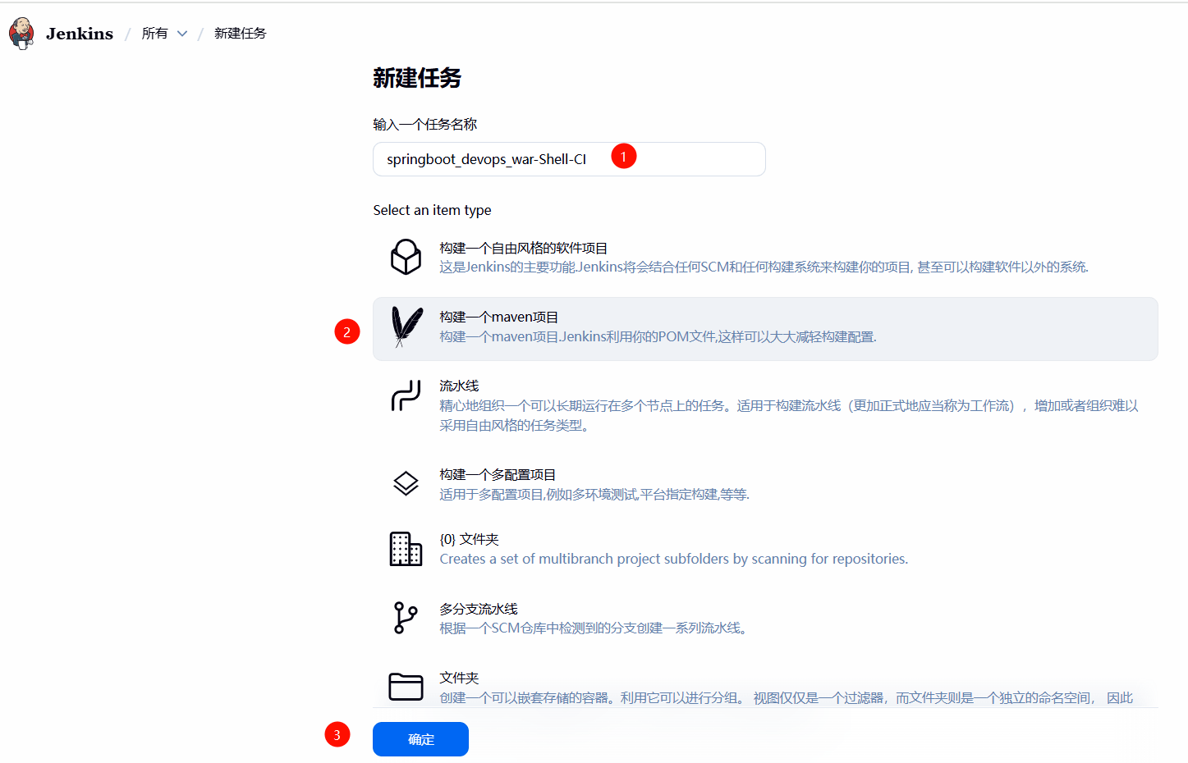Select 构建一个自由风格的软件项目 option title
The width and height of the screenshot is (1188, 763).
523,248
